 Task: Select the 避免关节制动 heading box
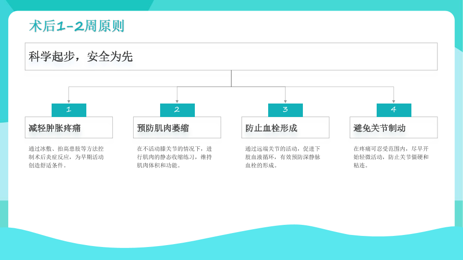click(394, 128)
